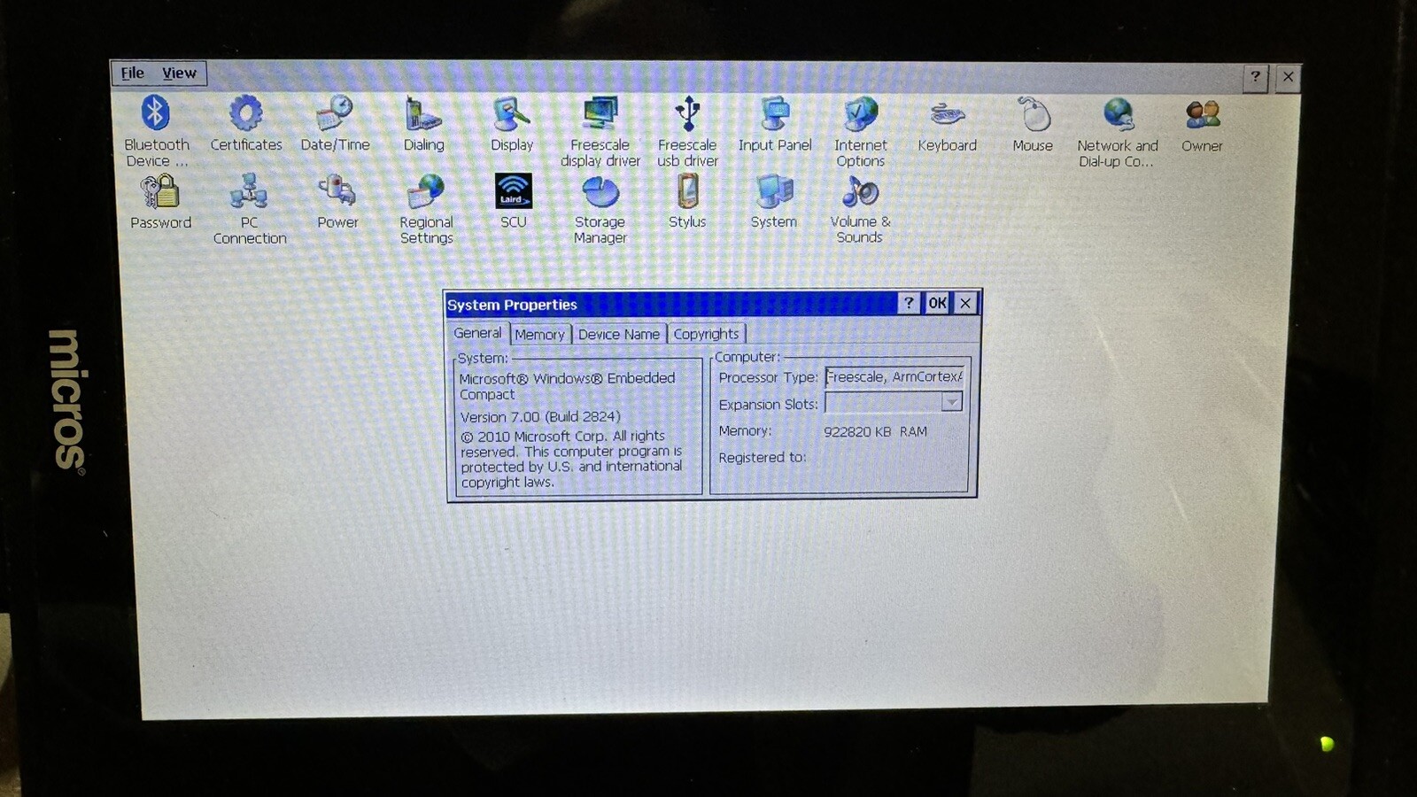Open the View menu
1417x797 pixels.
click(179, 73)
